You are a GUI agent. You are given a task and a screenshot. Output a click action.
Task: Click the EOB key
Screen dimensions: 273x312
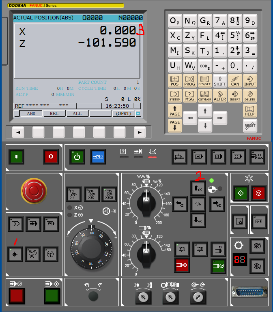pos(205,66)
